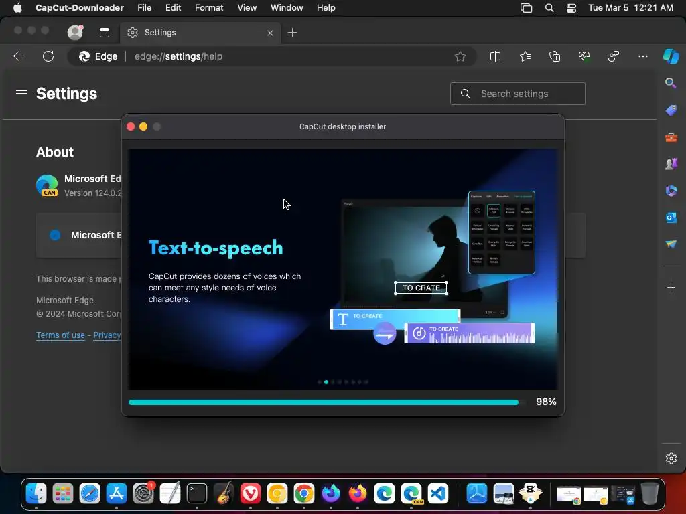
Task: Click the Text-to-speech heading
Action: click(216, 248)
